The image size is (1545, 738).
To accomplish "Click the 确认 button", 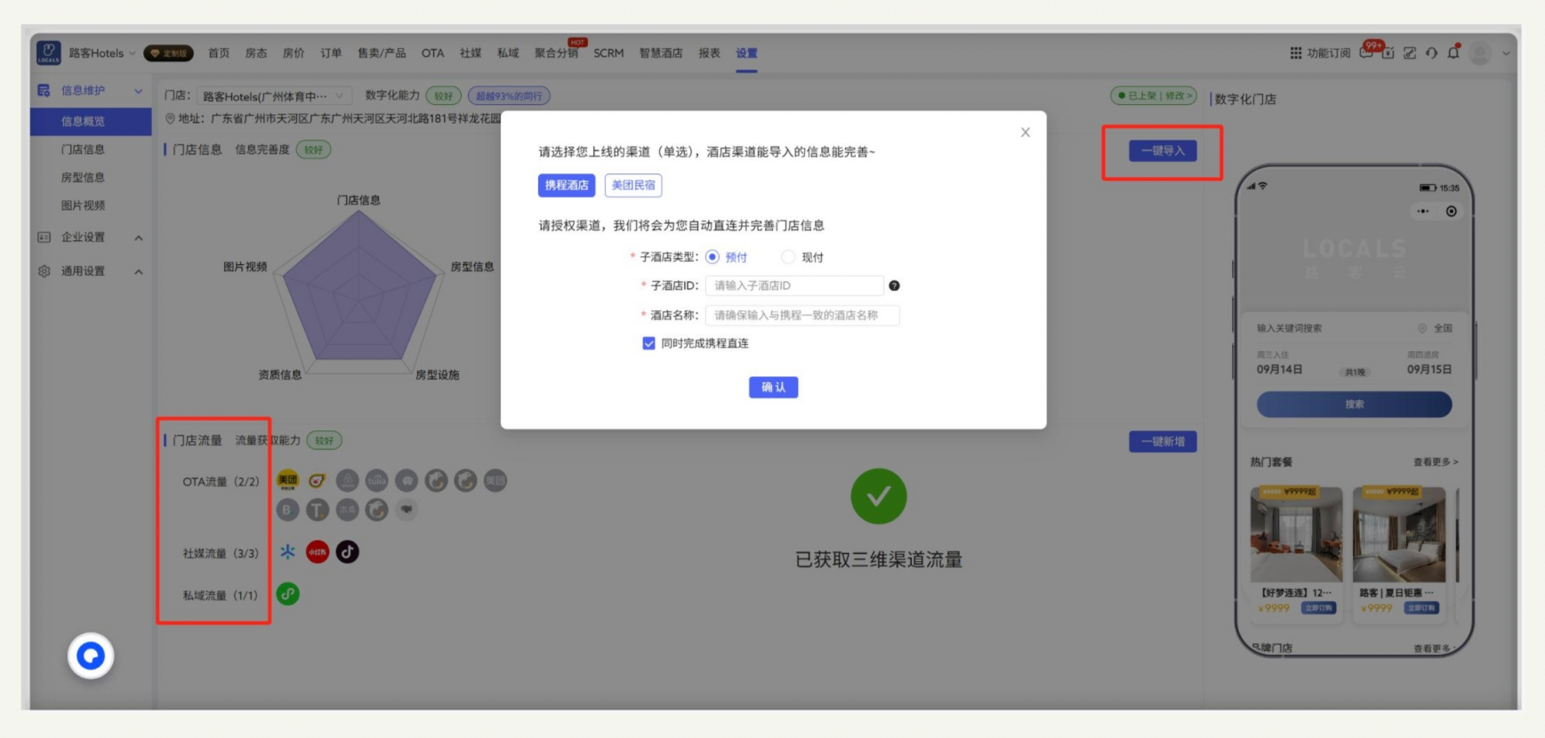I will tap(773, 387).
